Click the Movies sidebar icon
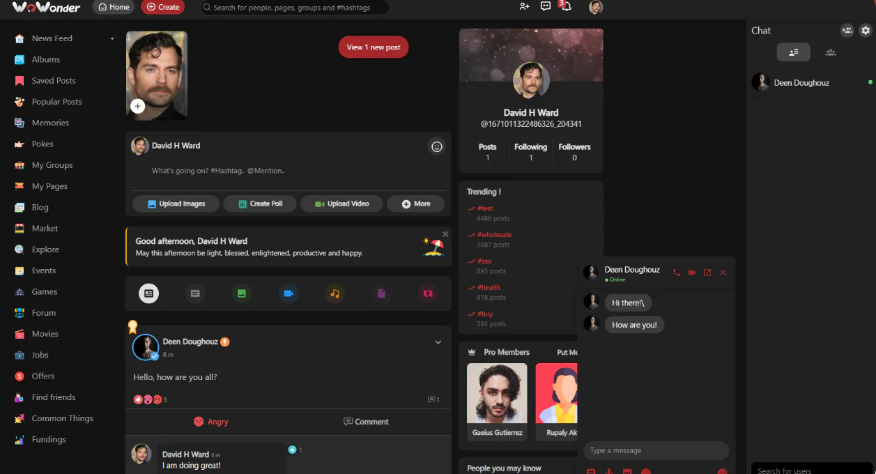 click(x=20, y=334)
